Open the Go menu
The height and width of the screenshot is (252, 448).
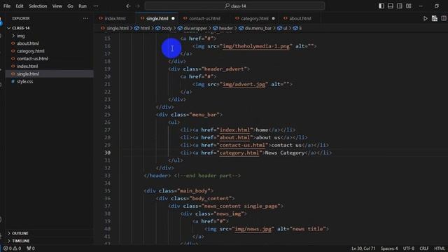tap(70, 6)
